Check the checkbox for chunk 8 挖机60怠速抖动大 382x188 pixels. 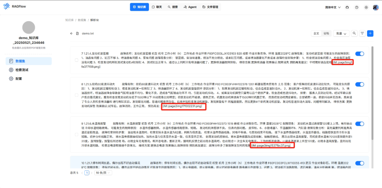tap(76, 95)
